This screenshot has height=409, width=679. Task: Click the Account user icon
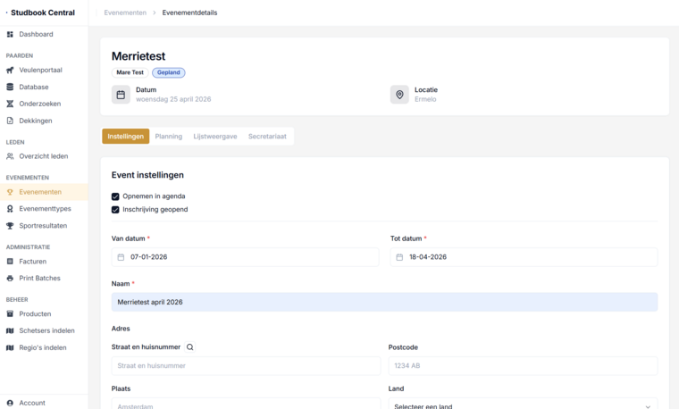[10, 403]
